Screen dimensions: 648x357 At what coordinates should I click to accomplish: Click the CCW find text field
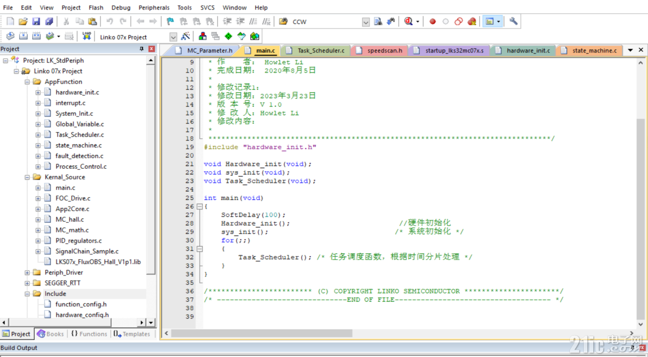point(326,22)
